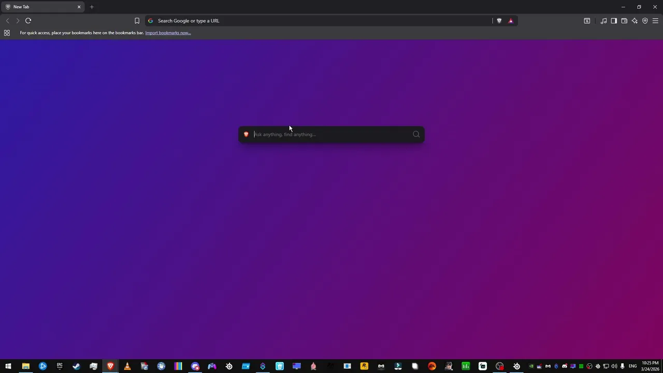Click the magnifier in Brave search box

(x=416, y=134)
